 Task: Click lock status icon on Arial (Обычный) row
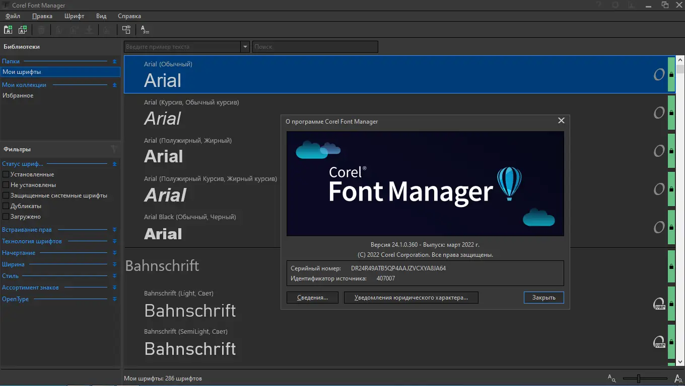tap(671, 74)
